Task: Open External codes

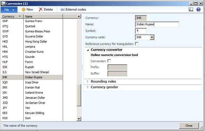Action: pos(73,9)
